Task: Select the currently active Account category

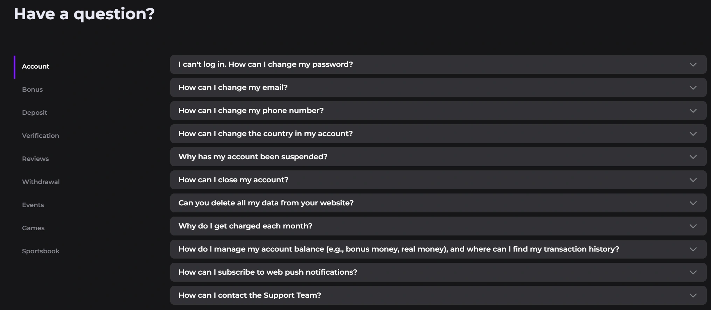Action: 35,66
